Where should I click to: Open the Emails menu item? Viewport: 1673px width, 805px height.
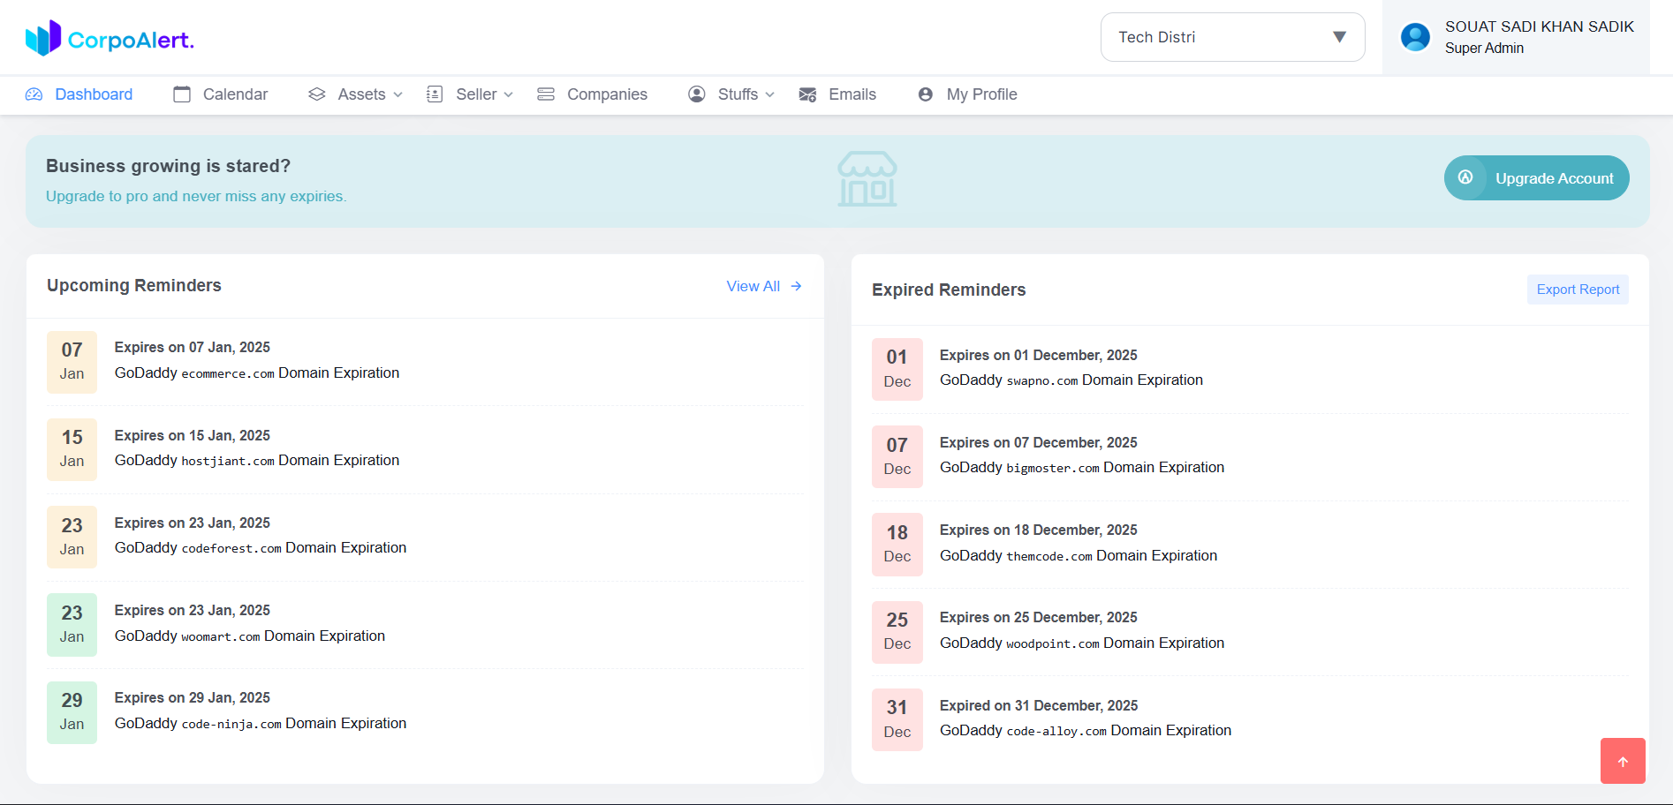[x=852, y=94]
